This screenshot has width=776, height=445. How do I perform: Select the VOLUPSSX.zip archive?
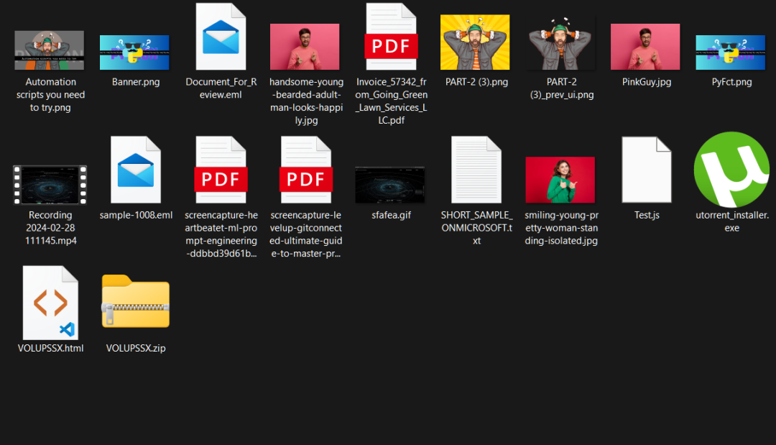click(135, 302)
